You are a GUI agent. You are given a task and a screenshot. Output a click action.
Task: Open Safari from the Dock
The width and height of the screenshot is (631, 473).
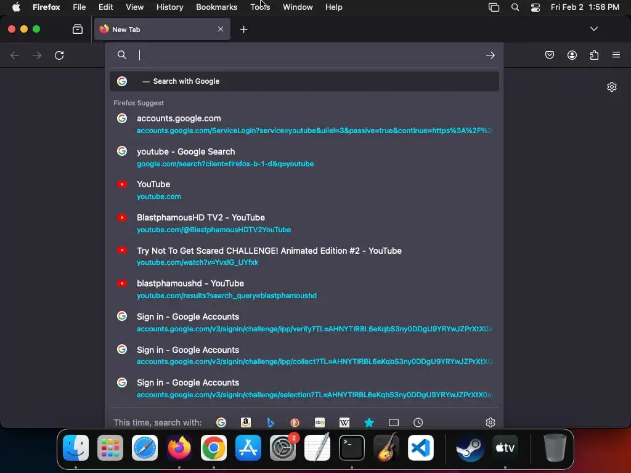(x=145, y=447)
